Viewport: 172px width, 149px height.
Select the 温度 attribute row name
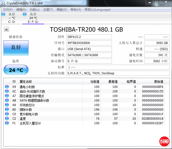point(23,119)
